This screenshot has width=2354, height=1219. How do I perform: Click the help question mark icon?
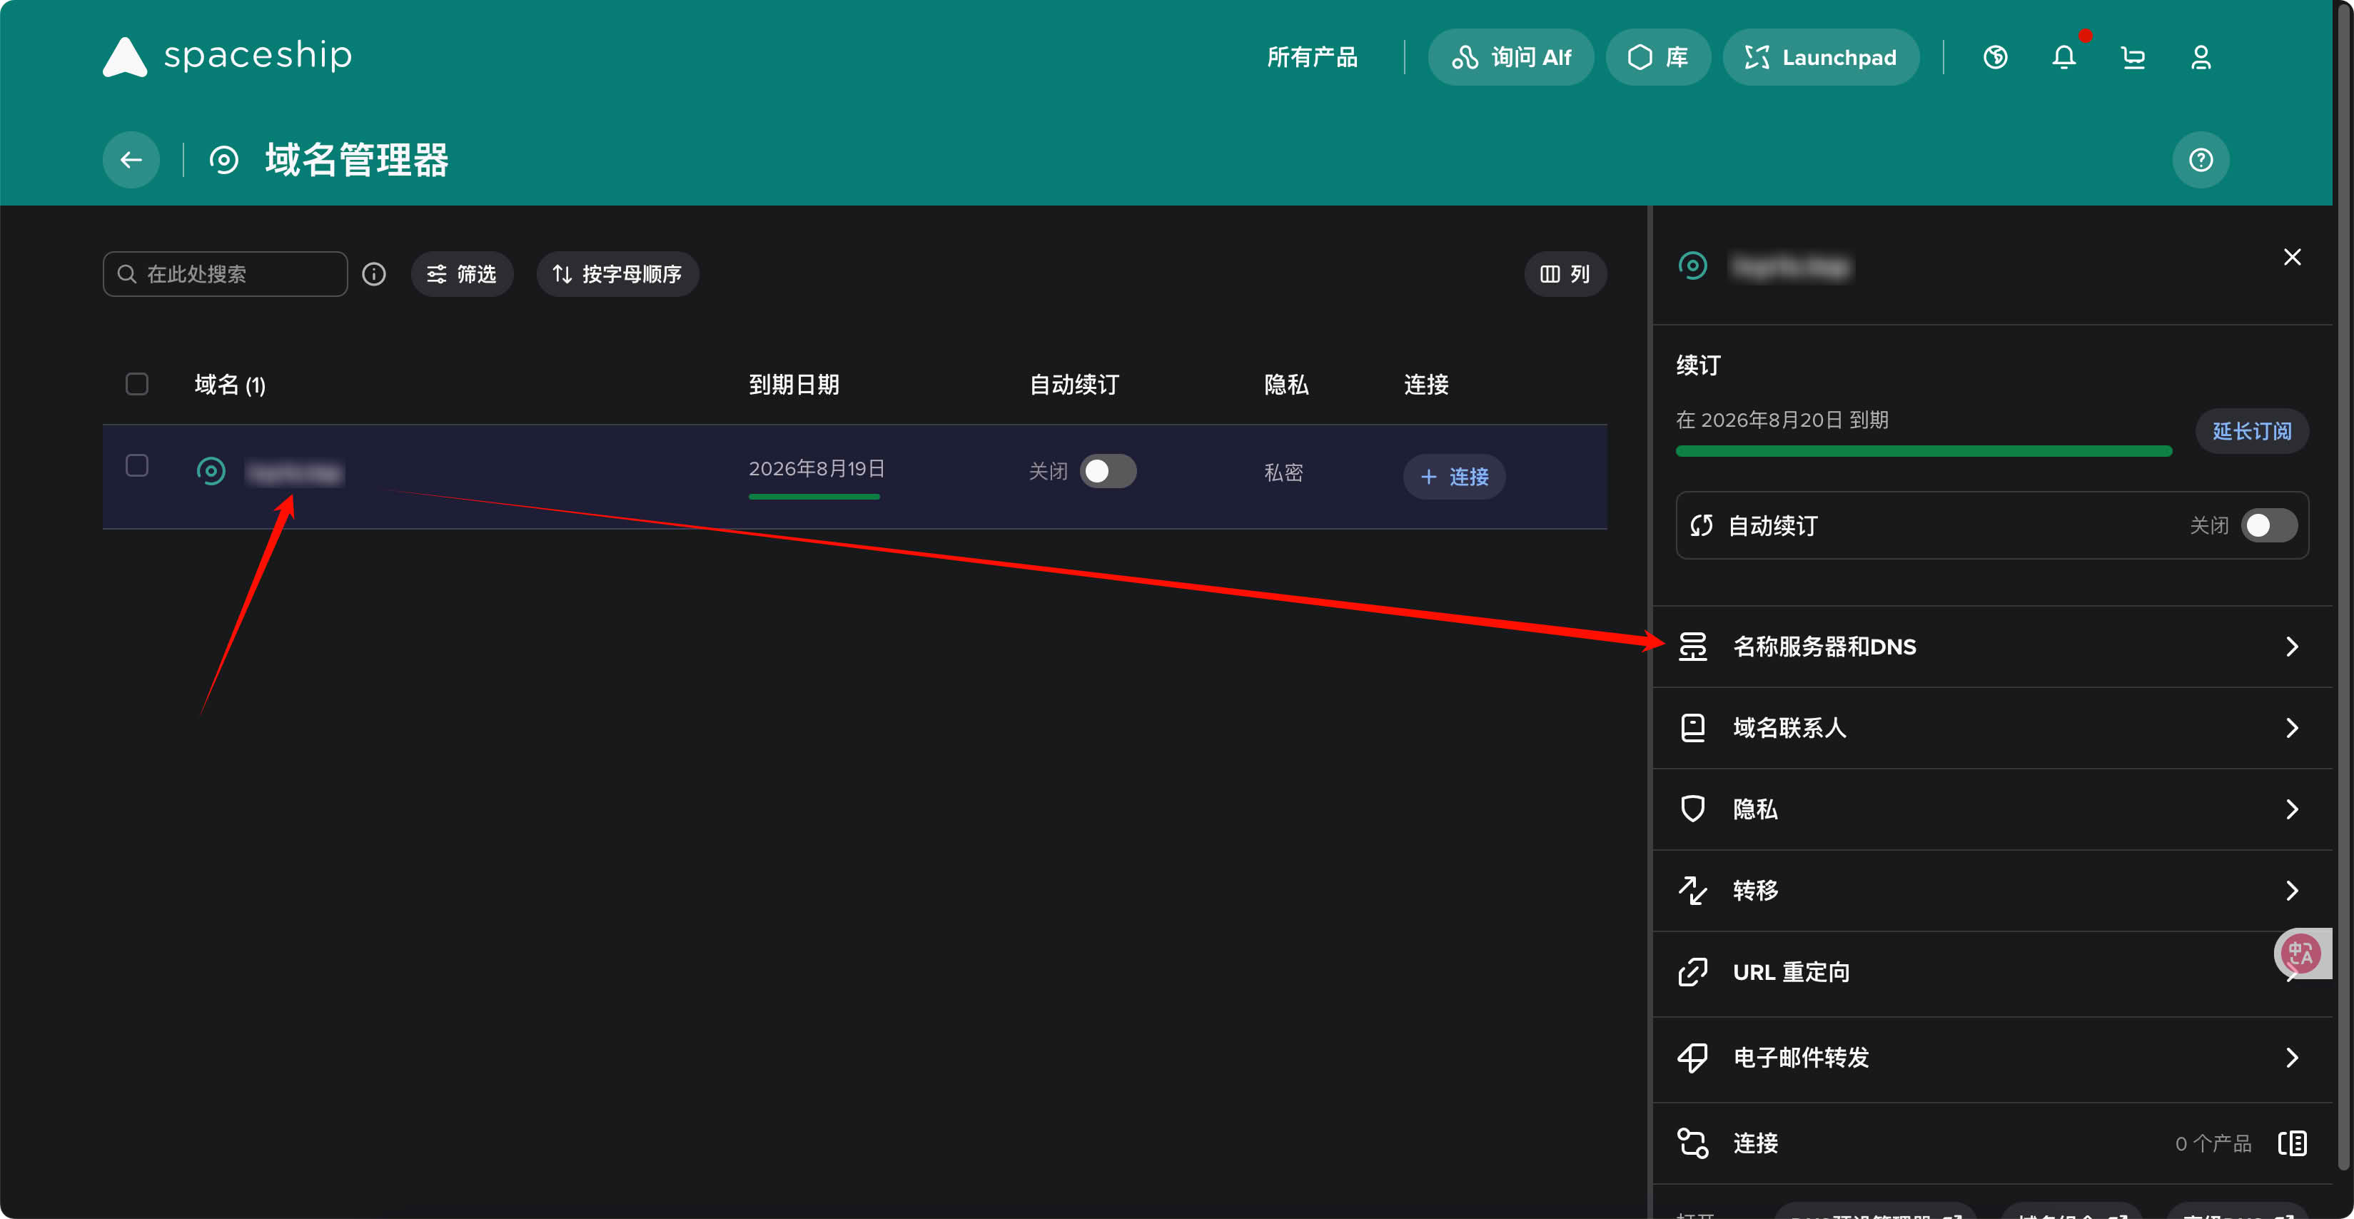coord(2201,160)
